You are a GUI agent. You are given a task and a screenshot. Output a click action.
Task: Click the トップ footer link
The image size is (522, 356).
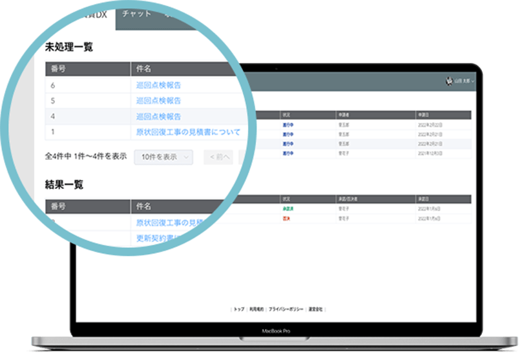coord(239,310)
